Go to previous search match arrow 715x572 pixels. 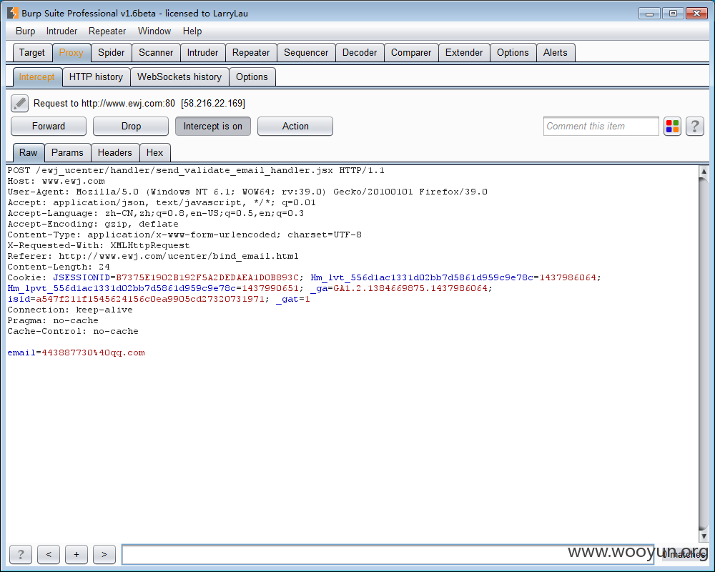click(x=49, y=554)
